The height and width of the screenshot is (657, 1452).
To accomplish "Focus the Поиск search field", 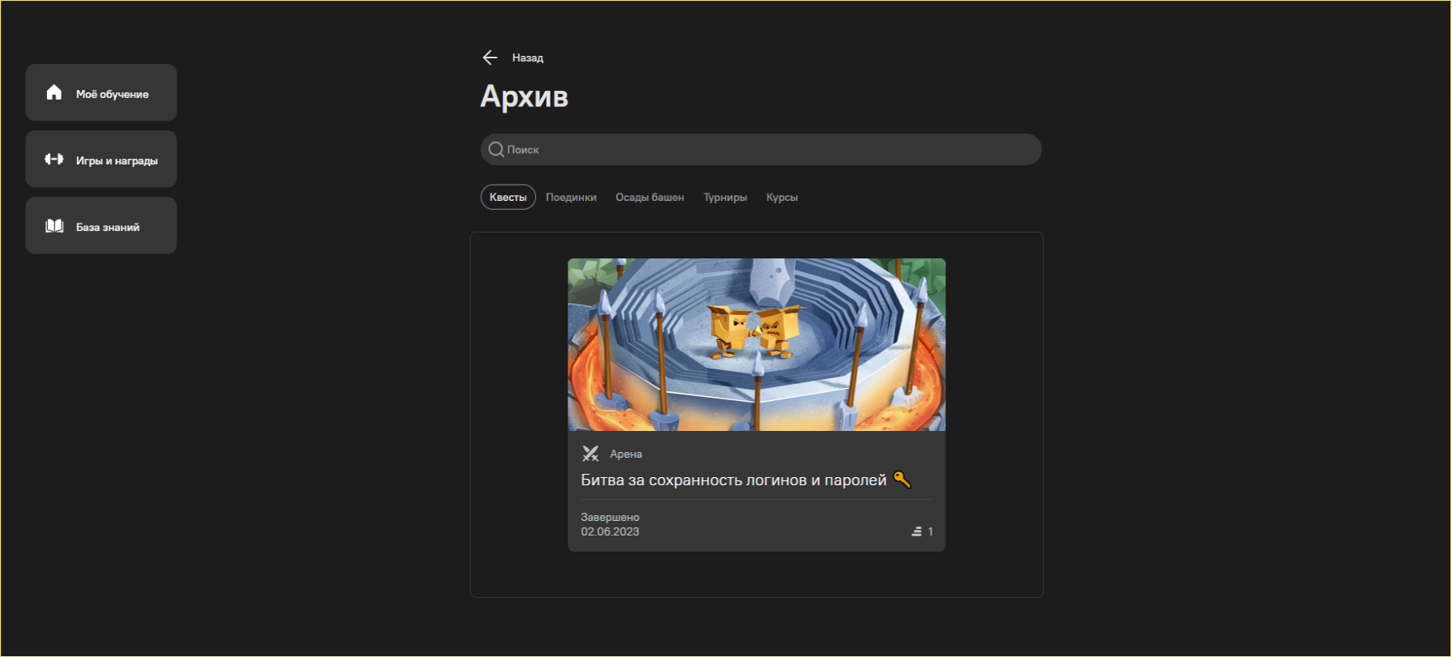I will pyautogui.click(x=761, y=150).
